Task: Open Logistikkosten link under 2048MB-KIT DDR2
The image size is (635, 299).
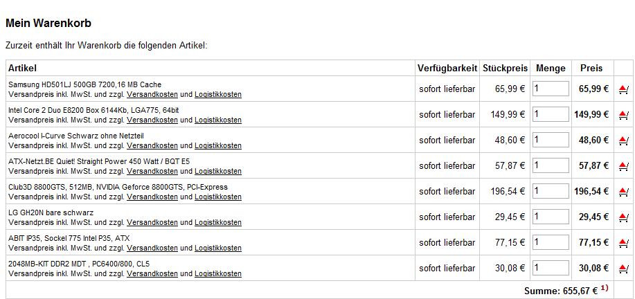Action: pyautogui.click(x=218, y=273)
